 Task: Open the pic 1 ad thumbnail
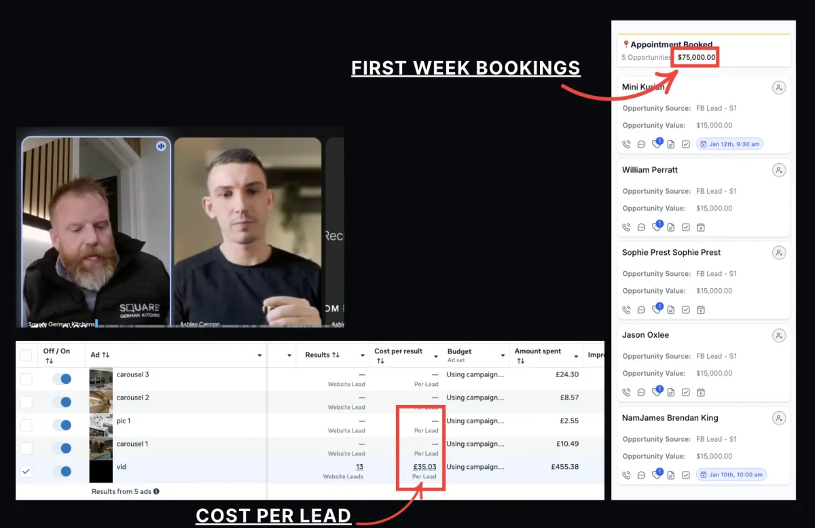(101, 425)
